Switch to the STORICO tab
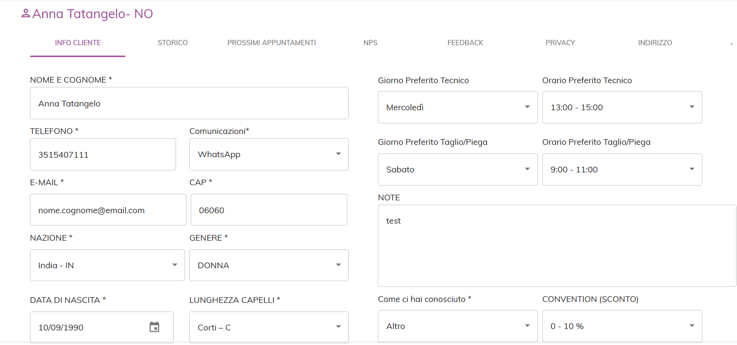The image size is (737, 345). [173, 43]
